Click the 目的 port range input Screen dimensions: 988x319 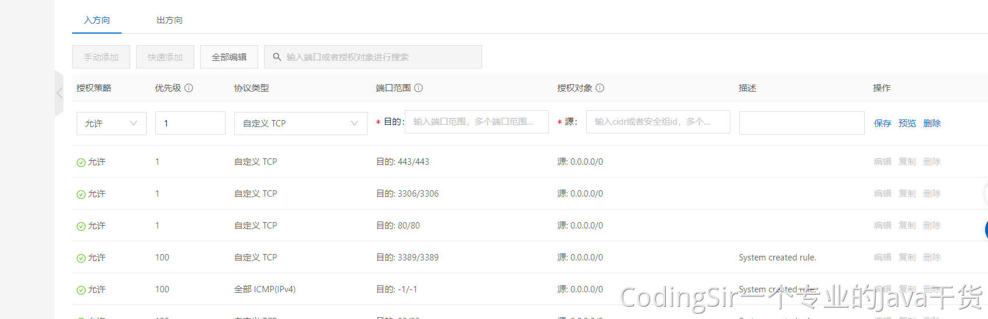click(477, 122)
